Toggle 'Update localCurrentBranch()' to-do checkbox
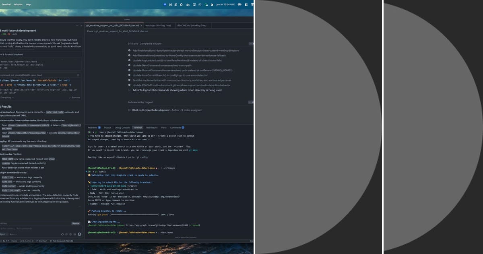The height and width of the screenshot is (254, 483). coord(129,75)
